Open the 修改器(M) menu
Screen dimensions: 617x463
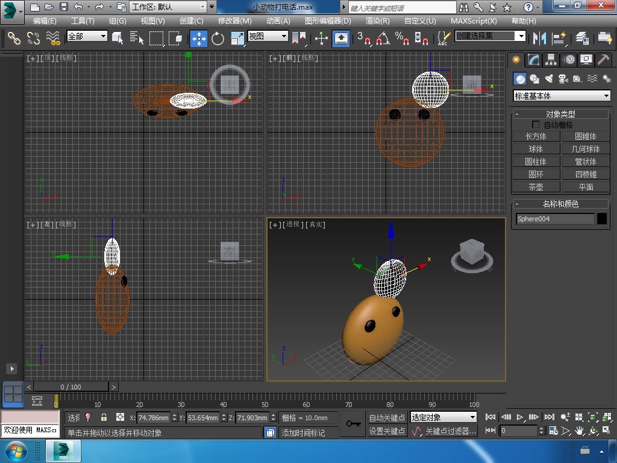pos(234,20)
